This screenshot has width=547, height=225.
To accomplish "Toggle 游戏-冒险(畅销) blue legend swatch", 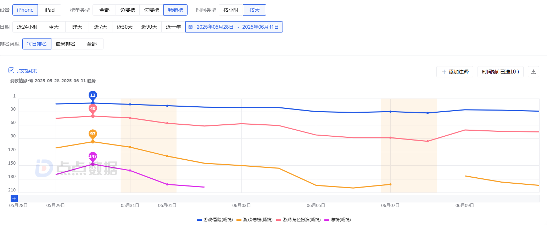I will (199, 220).
